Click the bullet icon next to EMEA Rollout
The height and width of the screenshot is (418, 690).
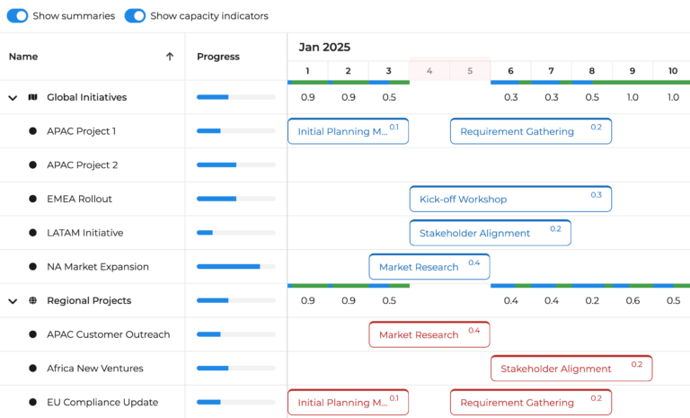coord(33,199)
